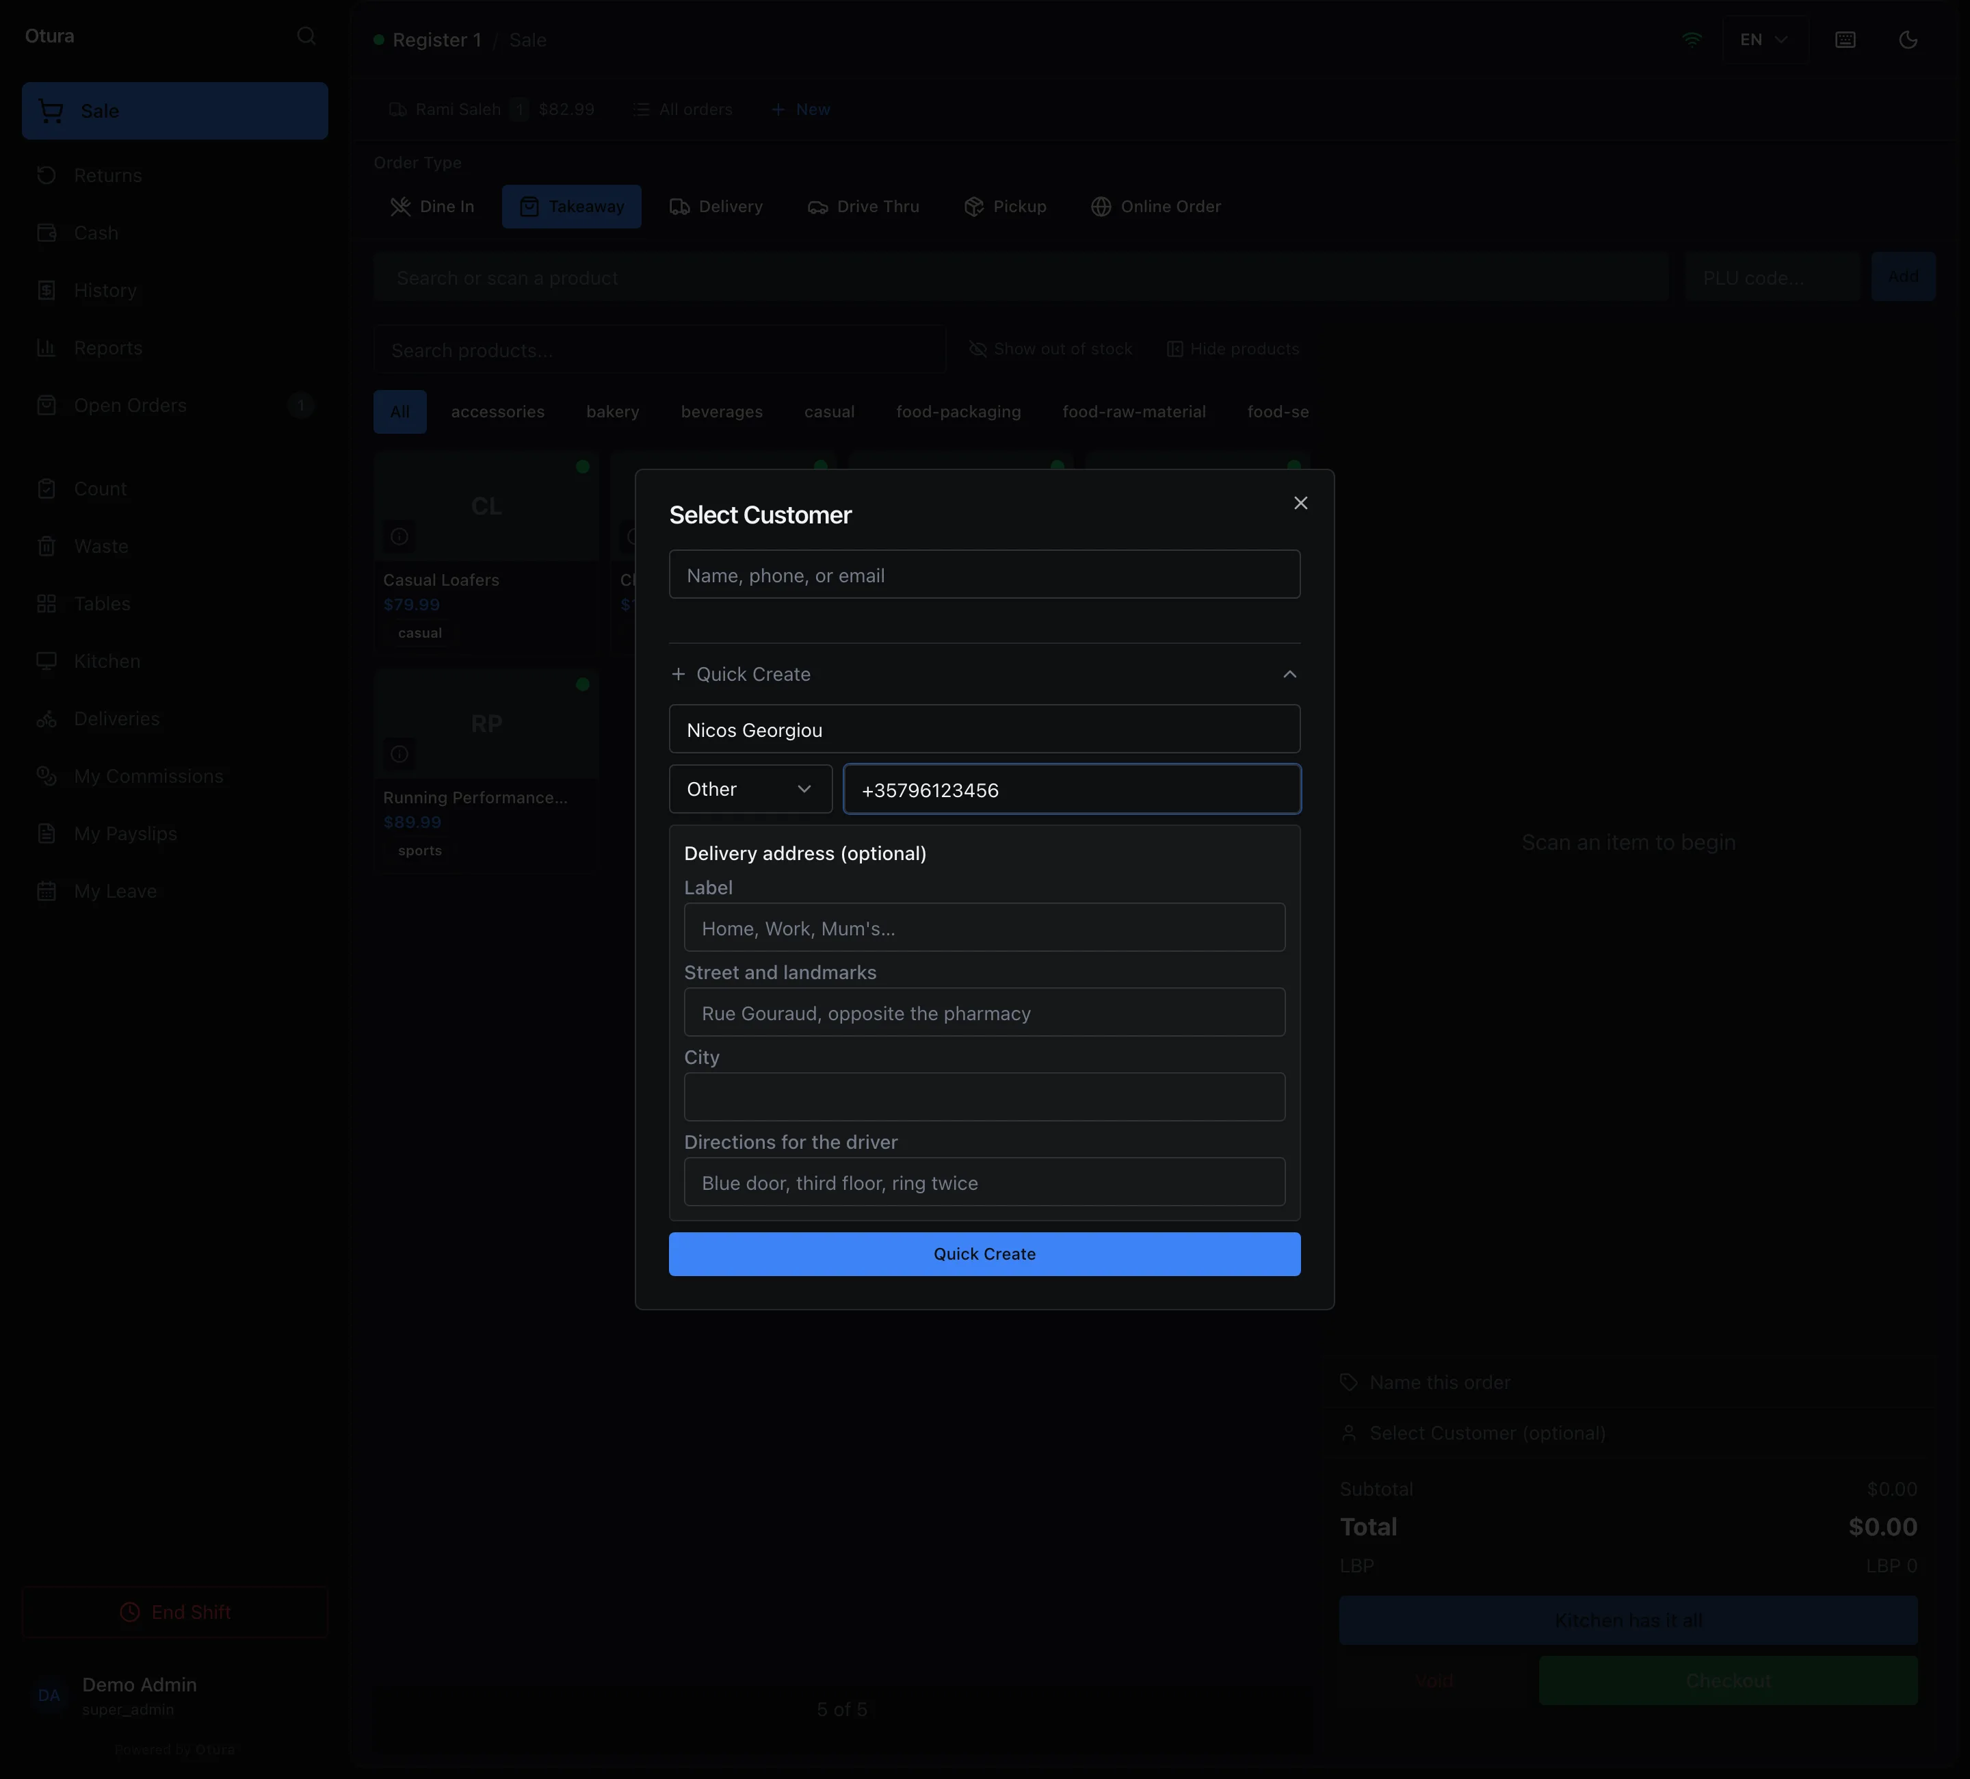Screen dimensions: 1970x1779
Task: Click the City input field
Action: coord(984,1097)
